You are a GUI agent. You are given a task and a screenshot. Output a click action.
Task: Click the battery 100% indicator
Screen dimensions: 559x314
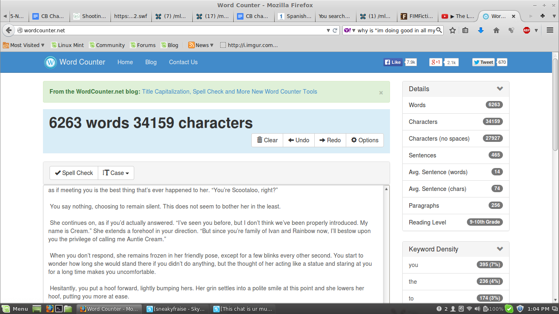[x=493, y=309]
